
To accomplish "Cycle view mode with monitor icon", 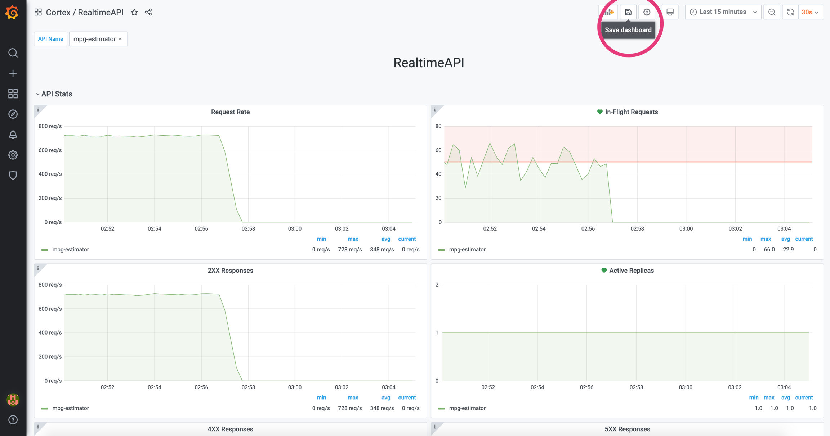I will coord(670,12).
